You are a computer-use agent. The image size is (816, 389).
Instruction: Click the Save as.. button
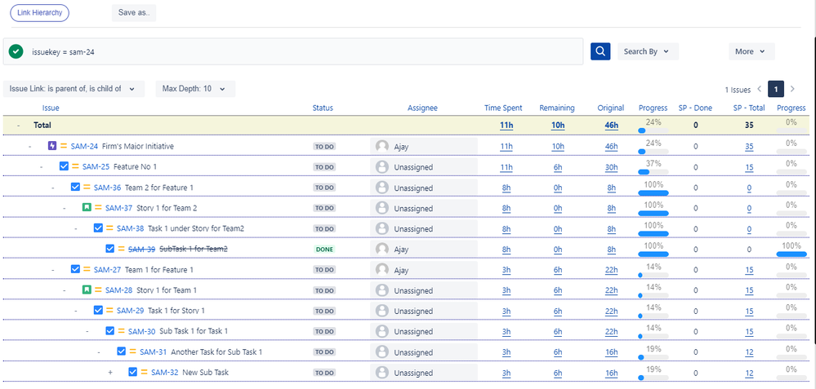click(134, 13)
